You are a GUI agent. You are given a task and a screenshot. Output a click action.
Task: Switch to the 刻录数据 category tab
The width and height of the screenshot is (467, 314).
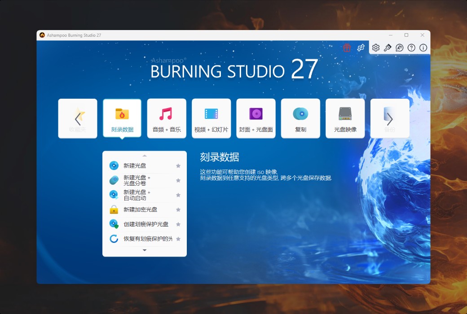click(x=122, y=118)
